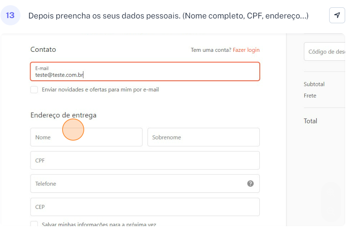Zoom out with the magnifier minus icon
The width and height of the screenshot is (348, 229).
[331, 210]
